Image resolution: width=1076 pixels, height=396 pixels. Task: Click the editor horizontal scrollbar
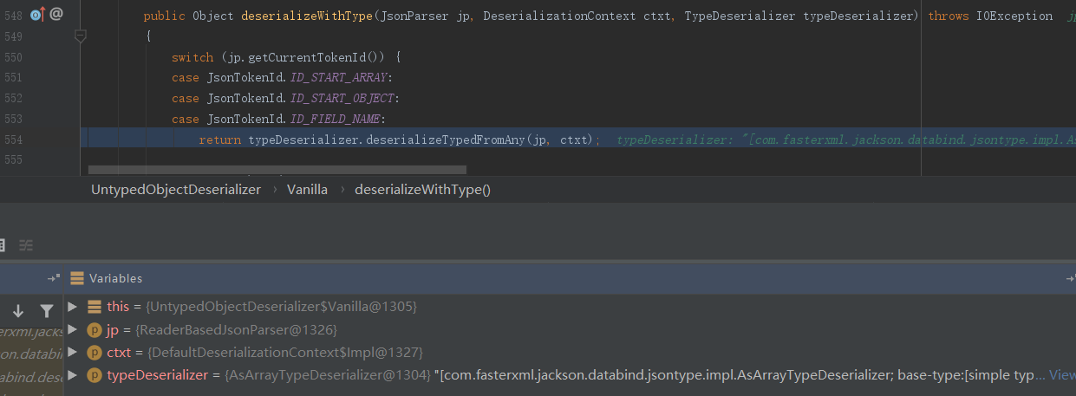pos(277,170)
